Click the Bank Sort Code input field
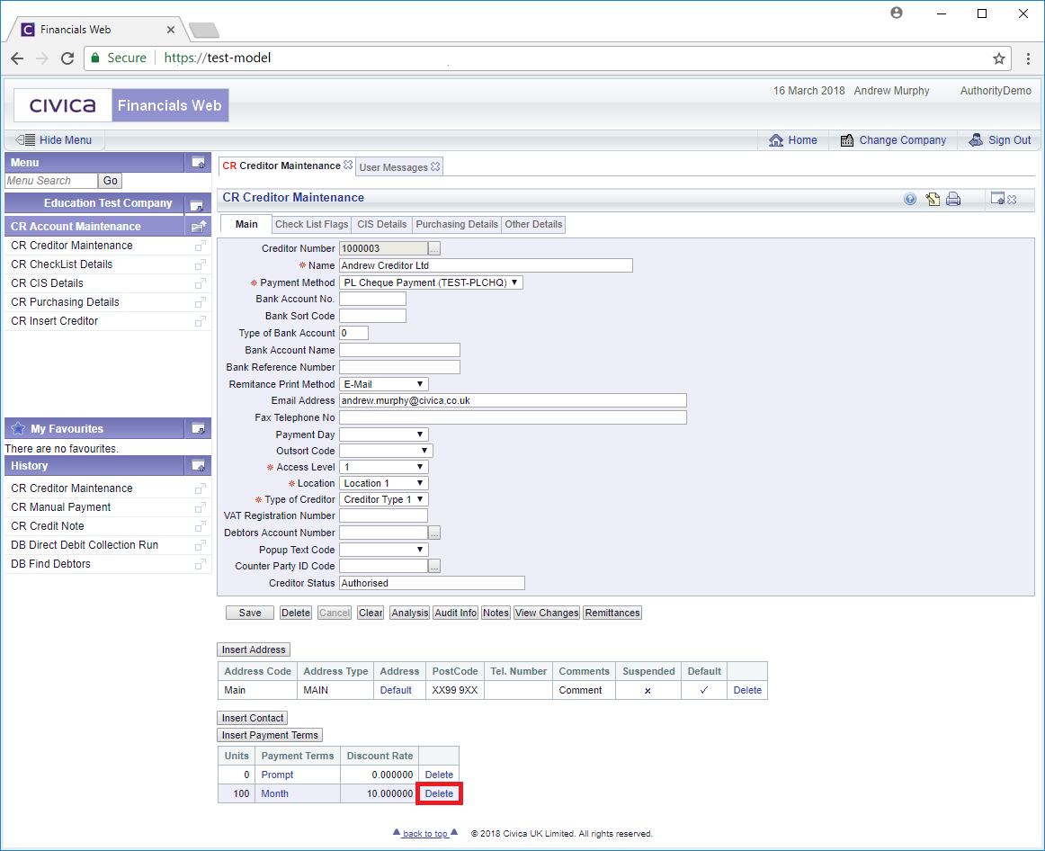 point(372,316)
